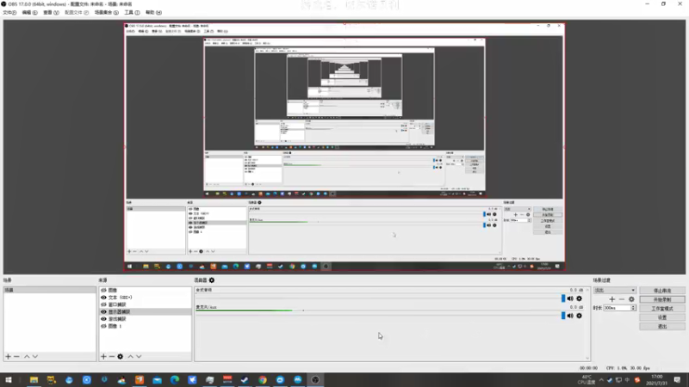Open Google Chrome from the taskbar
Screen dimensions: 689x387
(x=263, y=380)
